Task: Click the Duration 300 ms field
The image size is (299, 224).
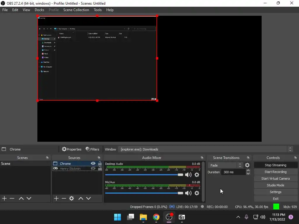Action: pos(233,172)
